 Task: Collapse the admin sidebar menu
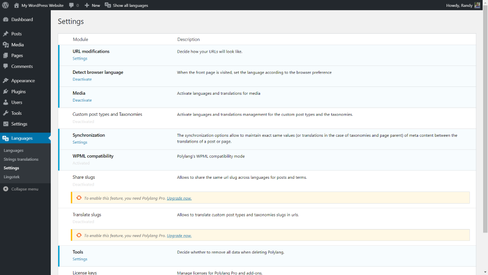(x=24, y=189)
